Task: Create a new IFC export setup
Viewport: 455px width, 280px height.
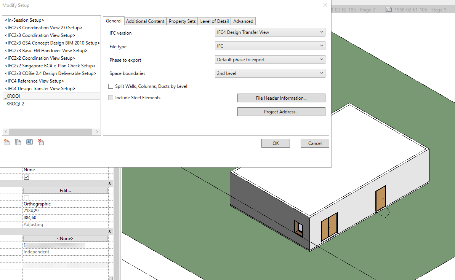Action: click(x=6, y=142)
